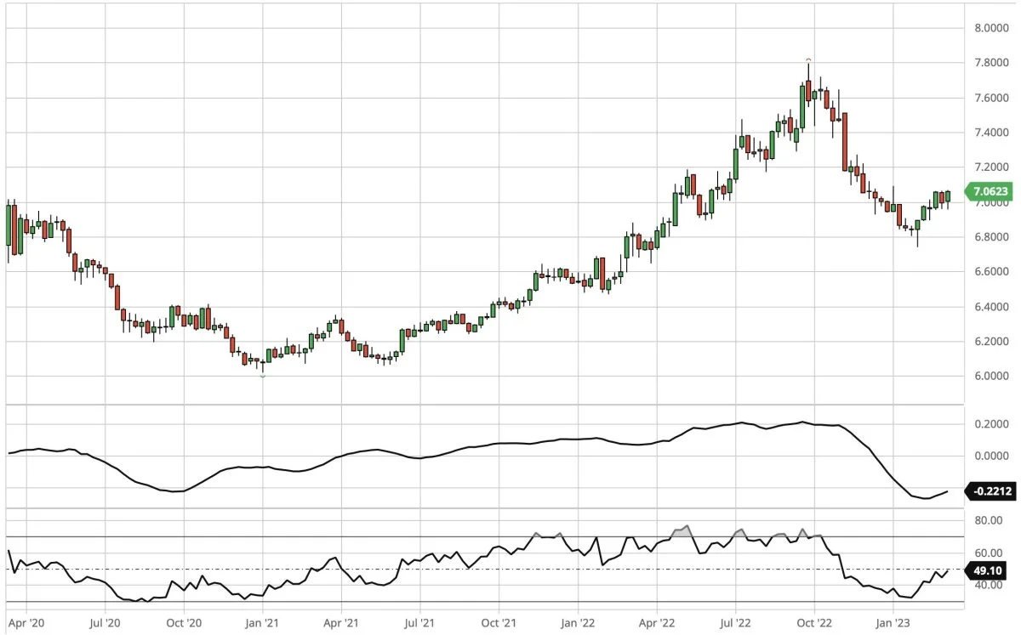
Task: Click the red high marker above the peak candle
Action: [808, 60]
